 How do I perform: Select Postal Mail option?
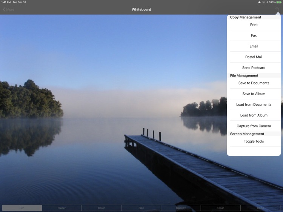254,57
